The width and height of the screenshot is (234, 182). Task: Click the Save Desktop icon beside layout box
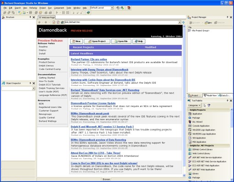[118, 8]
